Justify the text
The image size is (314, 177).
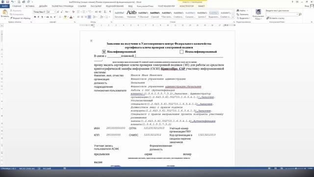click(x=89, y=17)
